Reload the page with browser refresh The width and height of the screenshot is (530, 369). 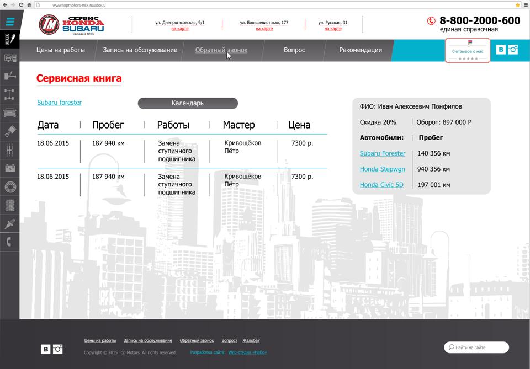(x=21, y=5)
